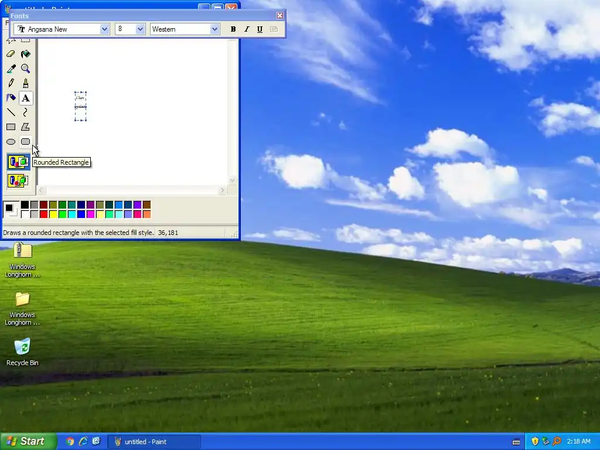Select the Rectangle shape tool
The width and height of the screenshot is (600, 450).
[11, 127]
